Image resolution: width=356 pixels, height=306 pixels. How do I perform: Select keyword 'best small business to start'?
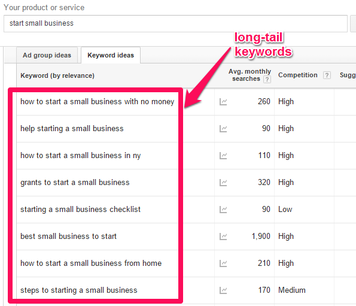tap(68, 237)
